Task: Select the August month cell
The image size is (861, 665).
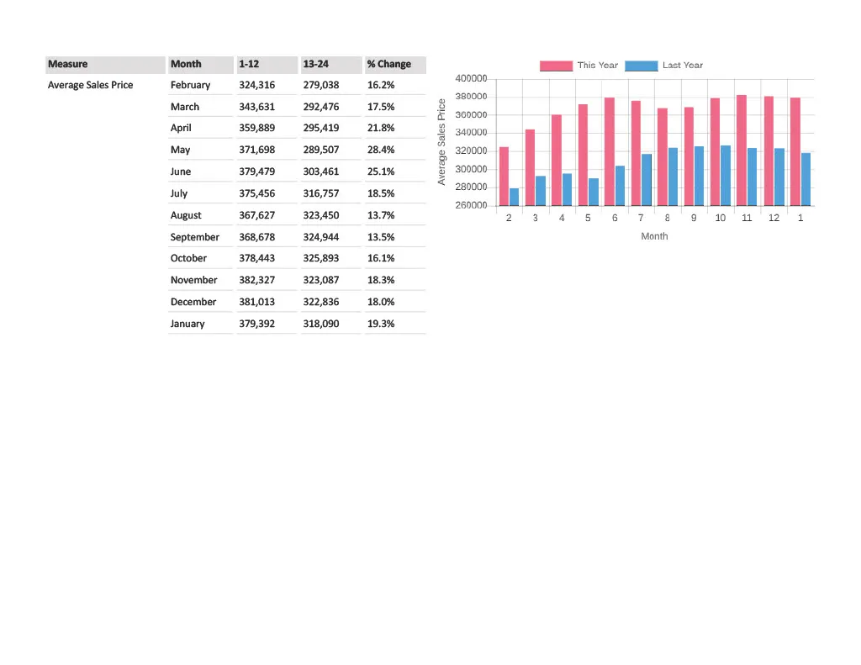Action: (186, 215)
